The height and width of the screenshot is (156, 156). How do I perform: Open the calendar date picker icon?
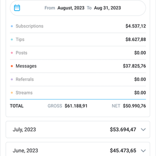[x=17, y=8]
